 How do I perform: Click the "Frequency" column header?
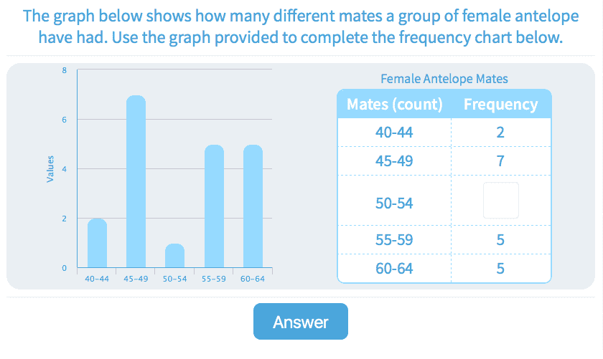500,105
